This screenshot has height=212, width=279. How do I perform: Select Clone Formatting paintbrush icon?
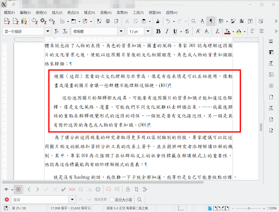point(157,21)
